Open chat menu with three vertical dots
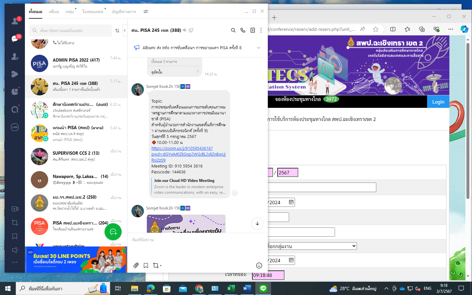Viewport: 472px width, 295px height. click(261, 30)
